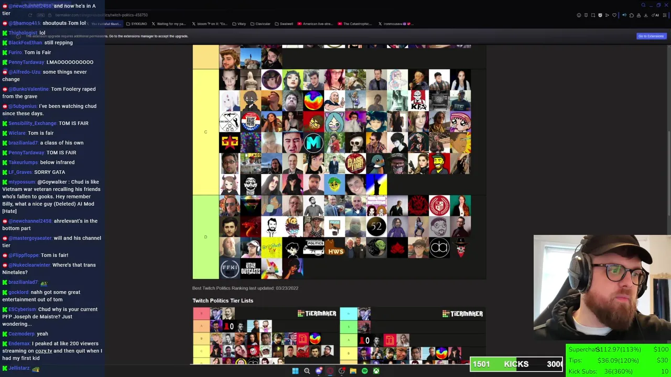Click the left TierMaker logo
The height and width of the screenshot is (377, 671).
click(317, 314)
